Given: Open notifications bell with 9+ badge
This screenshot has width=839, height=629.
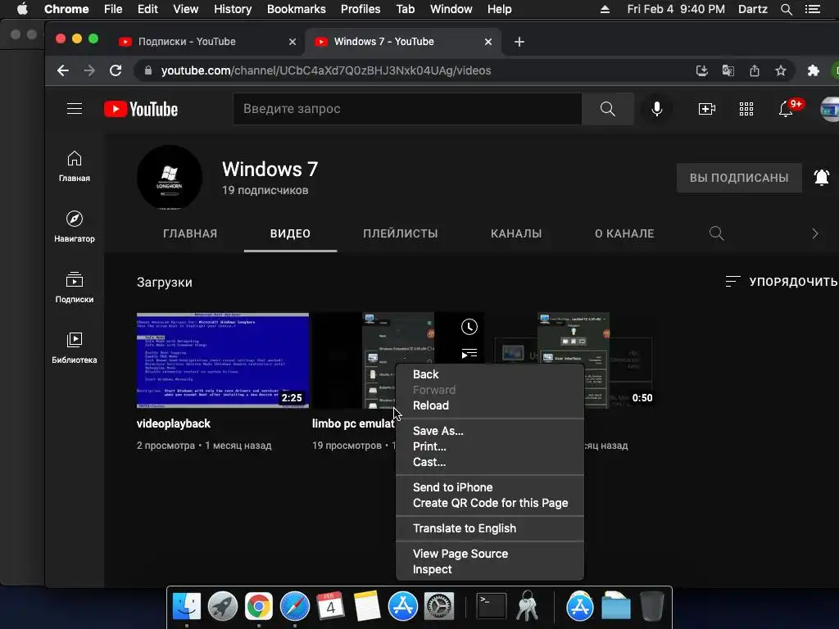Looking at the screenshot, I should pos(786,109).
